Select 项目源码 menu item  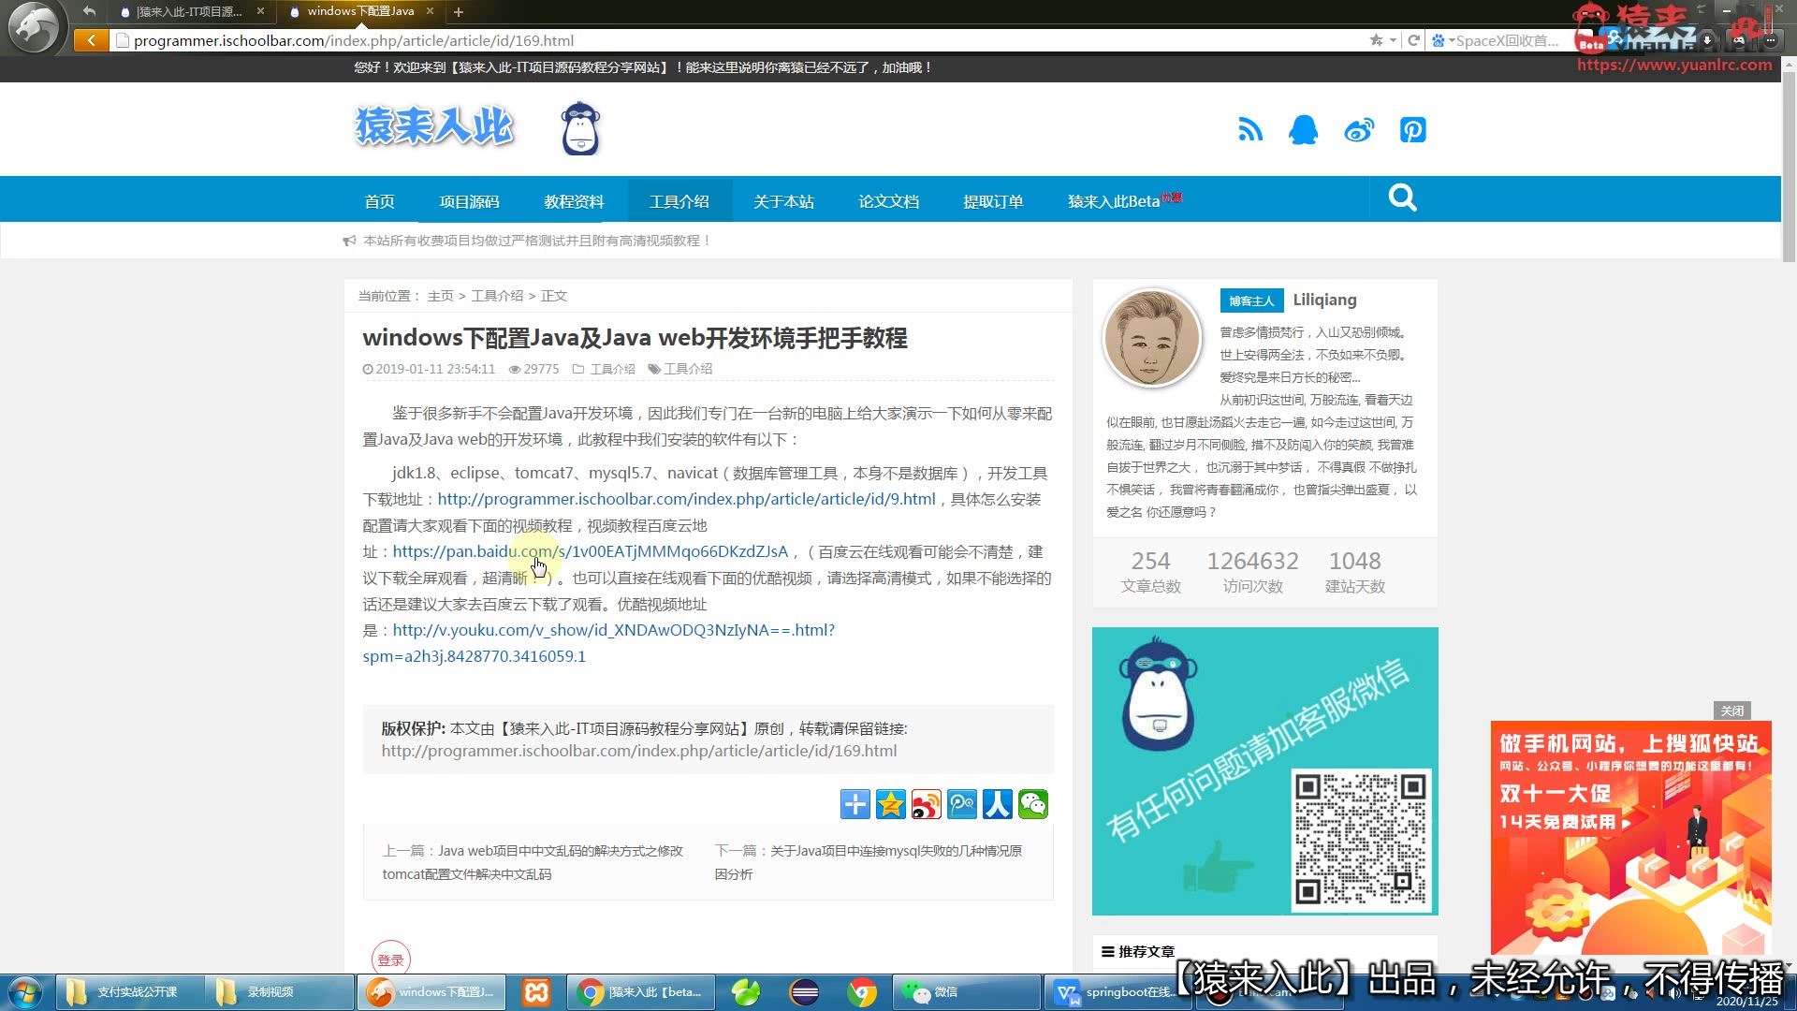point(469,201)
